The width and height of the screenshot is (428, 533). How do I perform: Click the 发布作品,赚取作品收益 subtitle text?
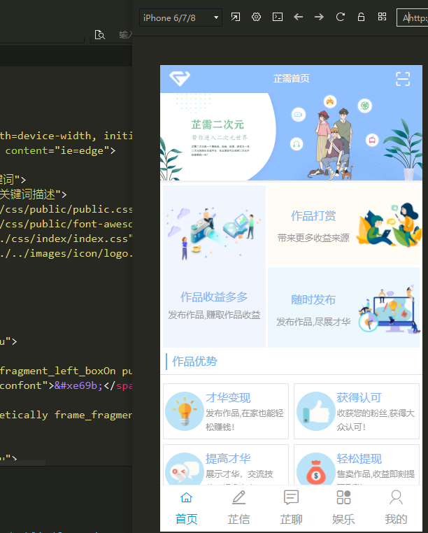tap(214, 315)
